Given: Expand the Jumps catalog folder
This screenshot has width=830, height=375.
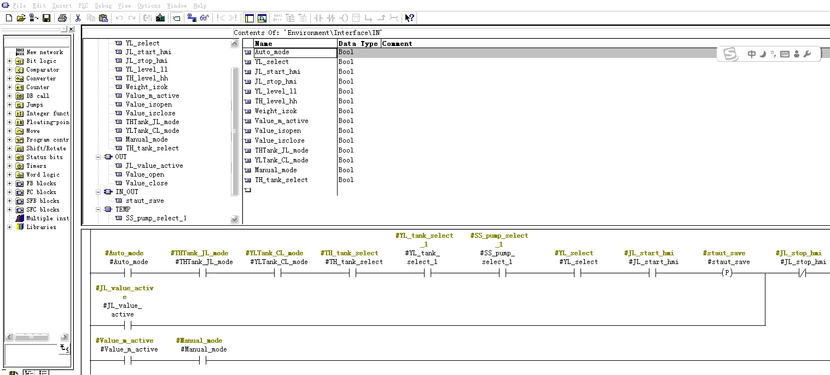Looking at the screenshot, I should (9, 104).
